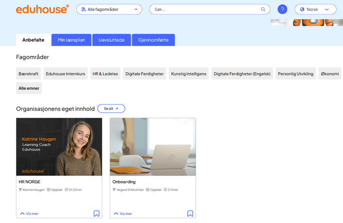Click the search magnifier icon
This screenshot has height=223, width=343.
point(263,9)
